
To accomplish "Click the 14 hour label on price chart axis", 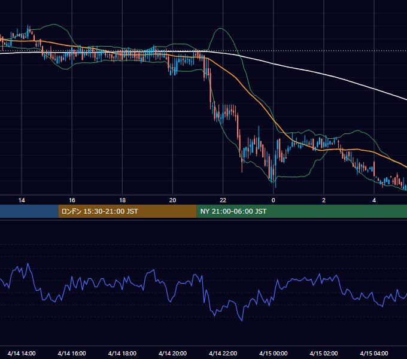I will click(x=22, y=200).
